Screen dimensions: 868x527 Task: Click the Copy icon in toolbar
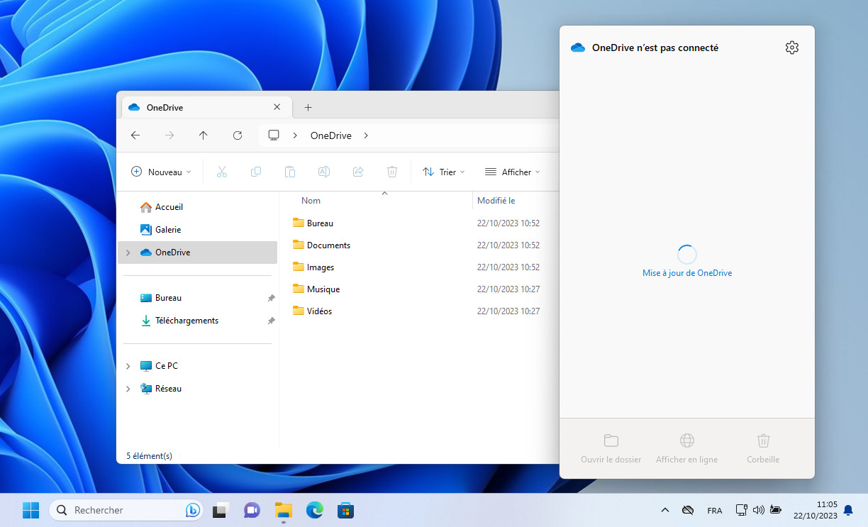256,172
